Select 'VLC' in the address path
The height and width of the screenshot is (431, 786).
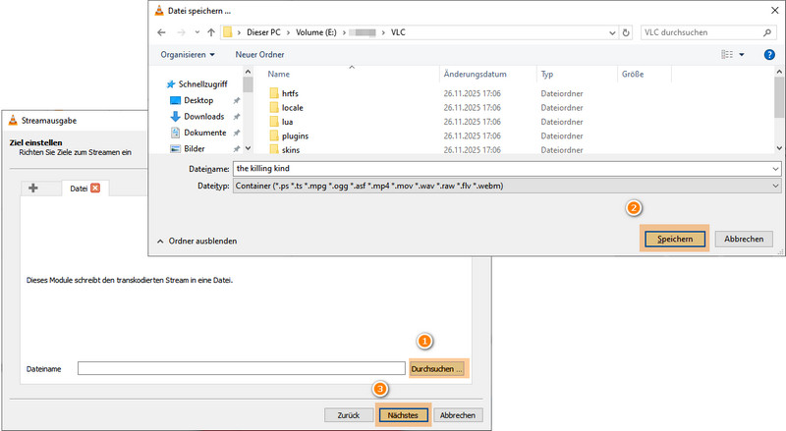(398, 32)
